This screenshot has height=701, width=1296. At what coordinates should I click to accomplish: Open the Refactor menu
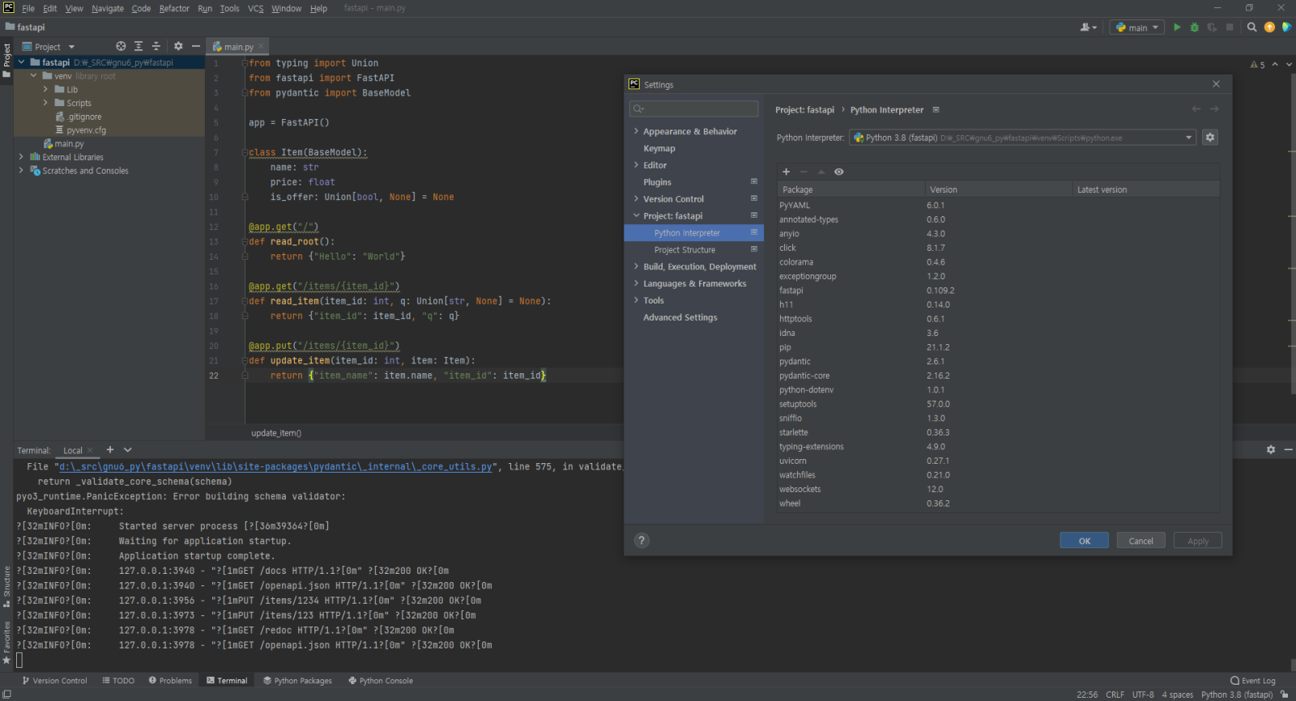click(x=174, y=8)
